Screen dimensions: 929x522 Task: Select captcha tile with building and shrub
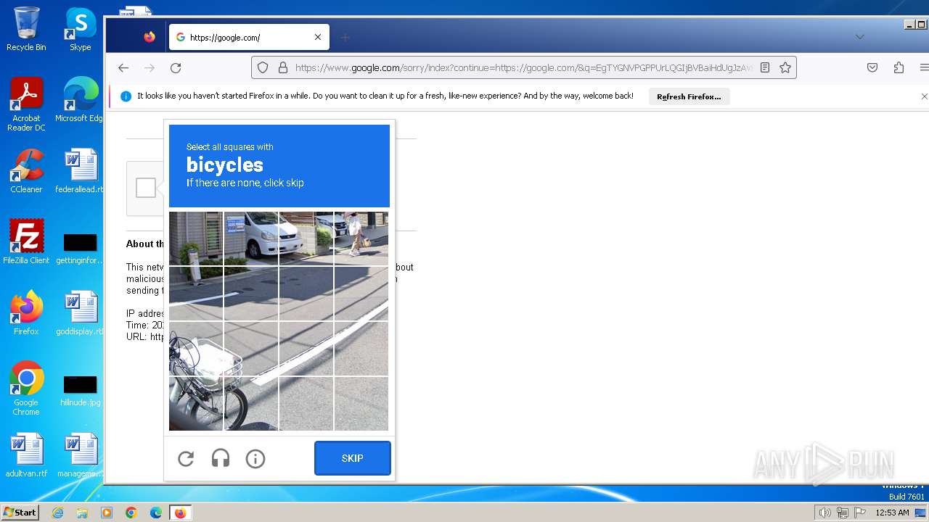click(196, 239)
